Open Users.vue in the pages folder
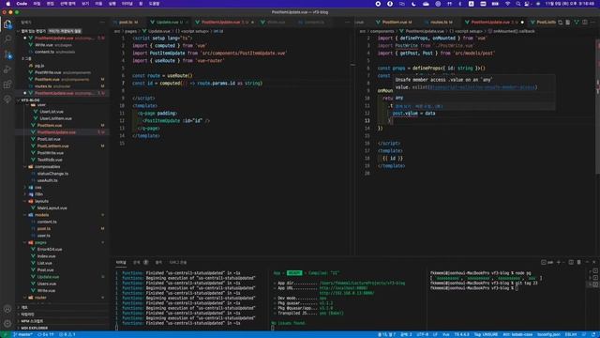This screenshot has width=600, height=338. click(47, 284)
